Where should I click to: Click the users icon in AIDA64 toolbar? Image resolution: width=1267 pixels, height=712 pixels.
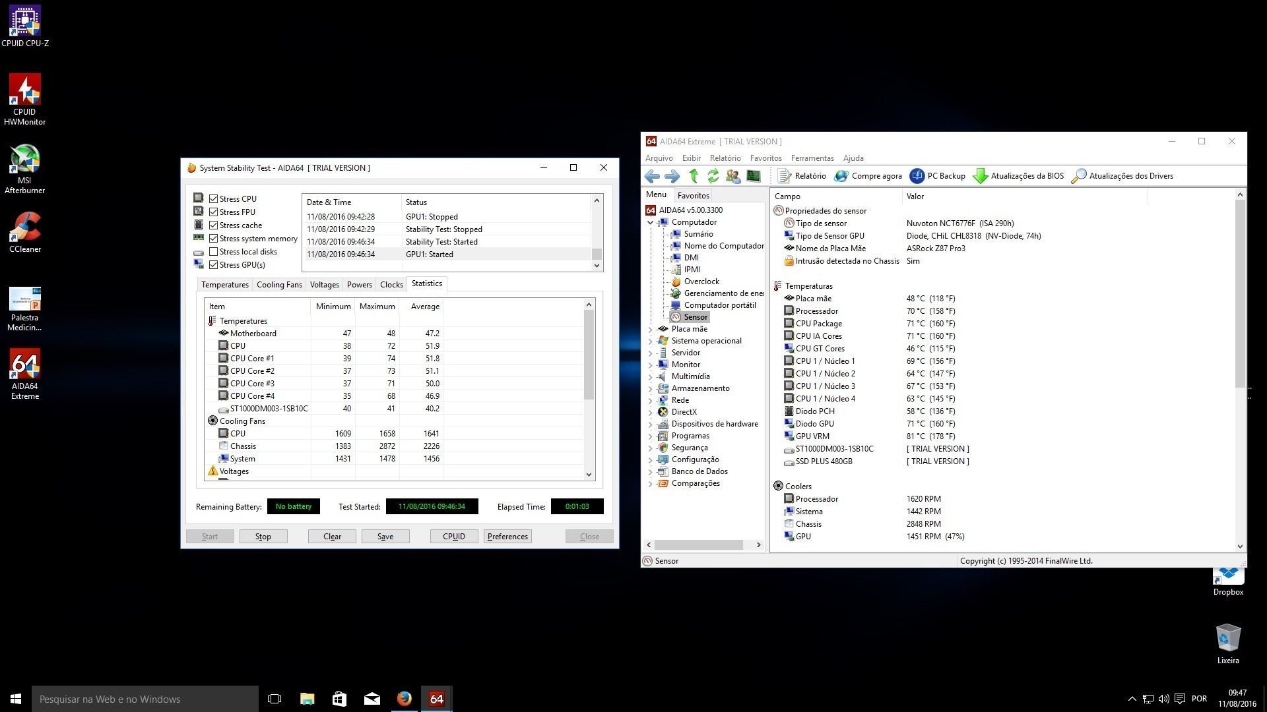tap(733, 176)
